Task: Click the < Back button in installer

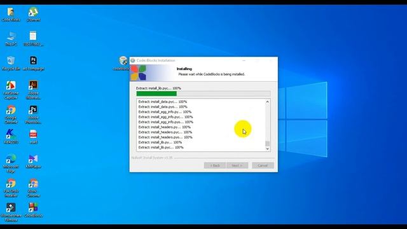Action: pos(215,165)
